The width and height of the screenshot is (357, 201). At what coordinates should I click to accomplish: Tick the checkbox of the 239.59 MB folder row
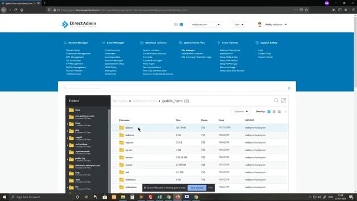click(x=114, y=157)
